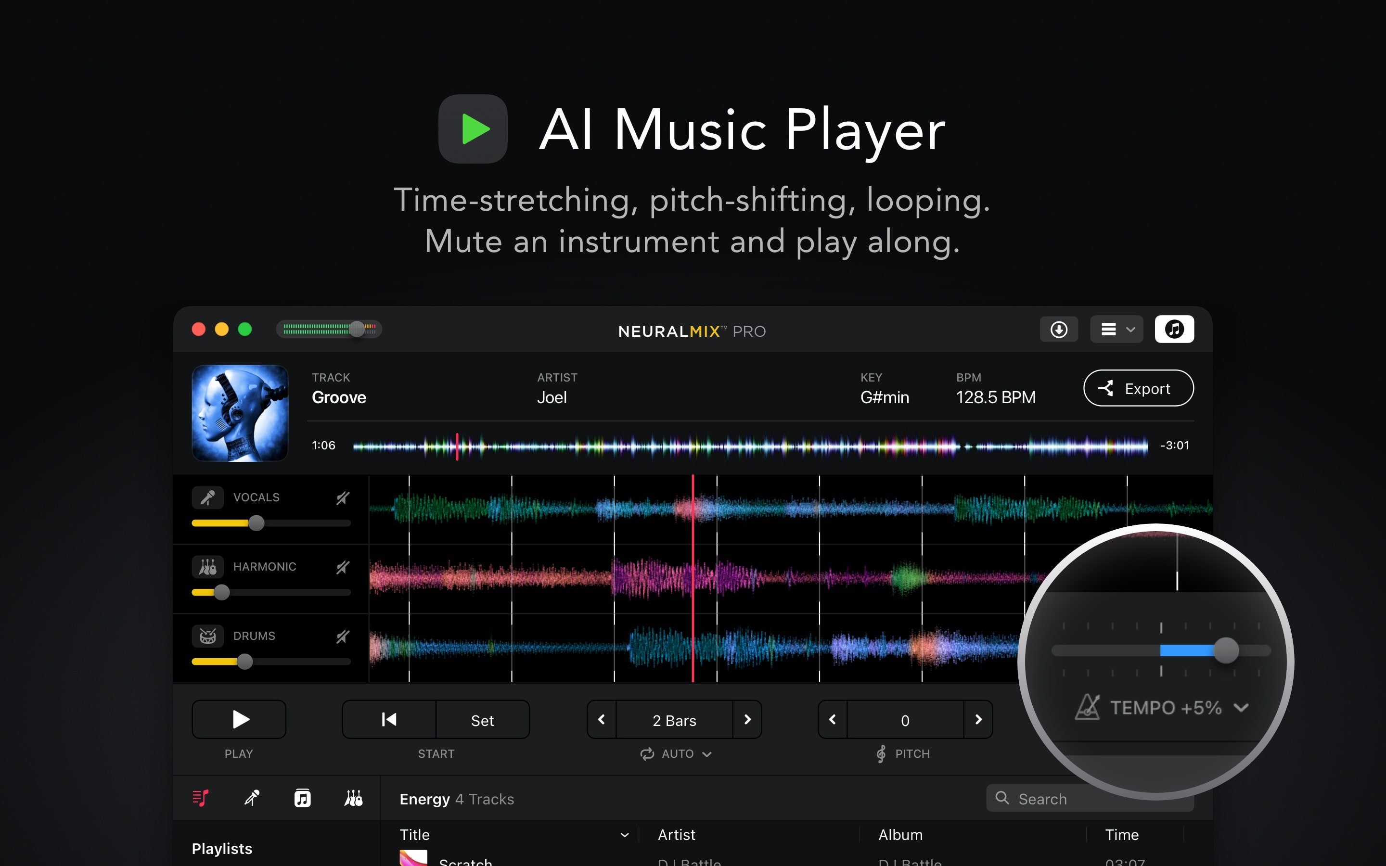Mute the Harmonic stem

pyautogui.click(x=343, y=567)
